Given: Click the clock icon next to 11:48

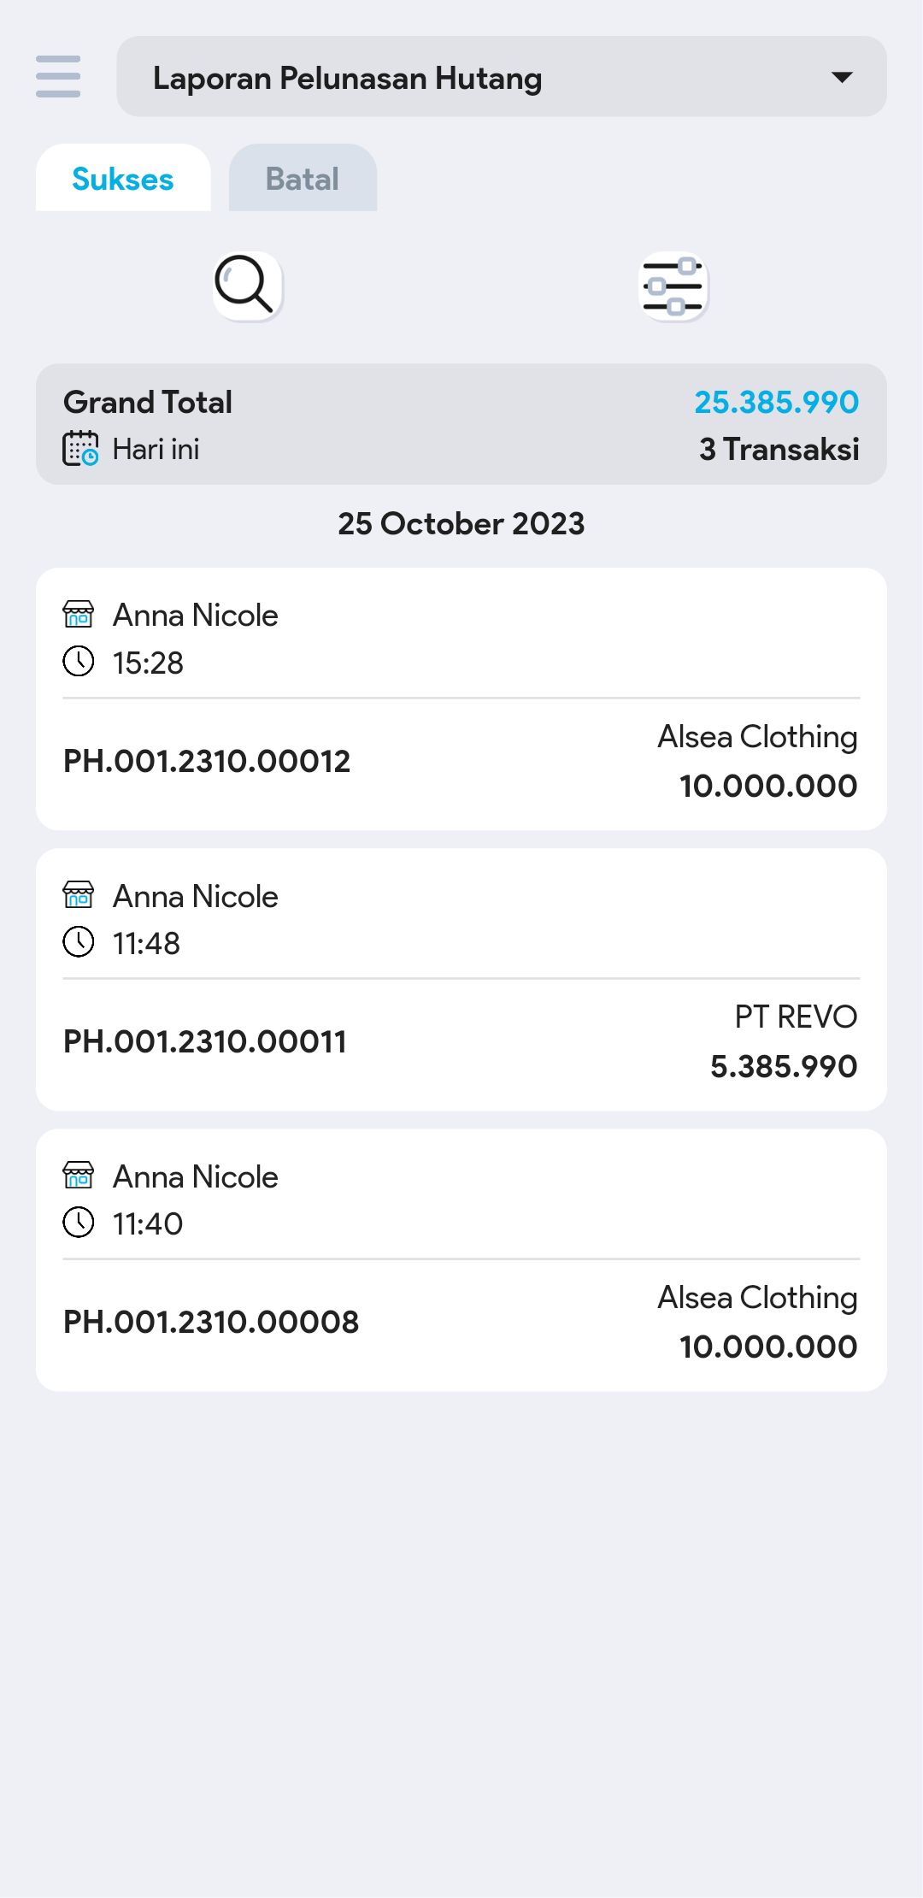Looking at the screenshot, I should (79, 942).
